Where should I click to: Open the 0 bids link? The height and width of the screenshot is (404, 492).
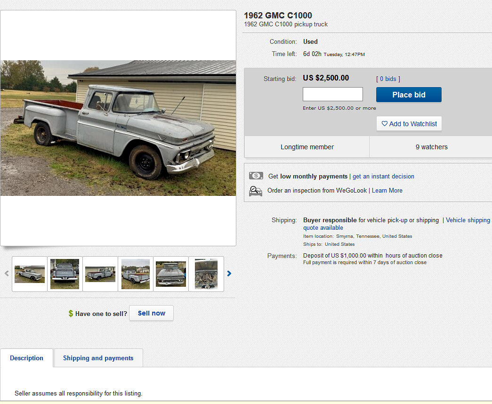pyautogui.click(x=388, y=79)
